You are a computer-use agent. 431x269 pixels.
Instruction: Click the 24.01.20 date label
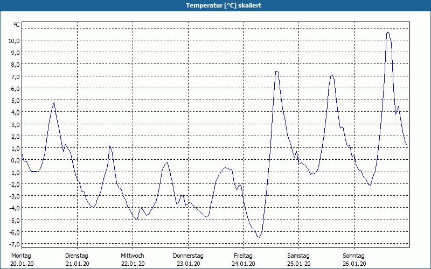click(244, 264)
